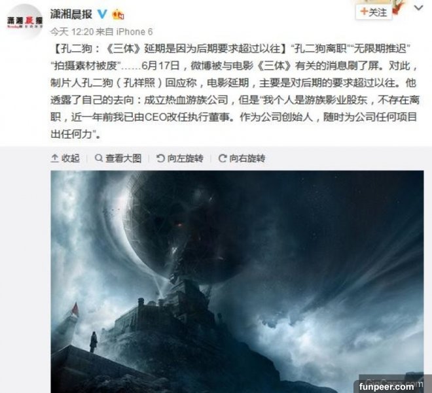432x393 pixels.
Task: Click the funpeer.com watermark
Action: click(386, 386)
